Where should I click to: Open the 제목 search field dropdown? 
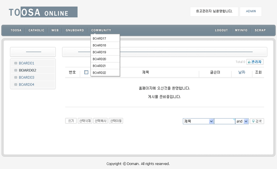point(198,121)
